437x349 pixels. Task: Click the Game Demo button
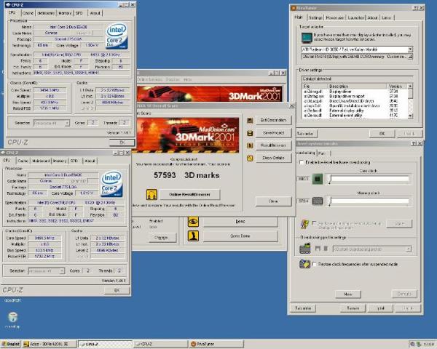tap(240, 236)
